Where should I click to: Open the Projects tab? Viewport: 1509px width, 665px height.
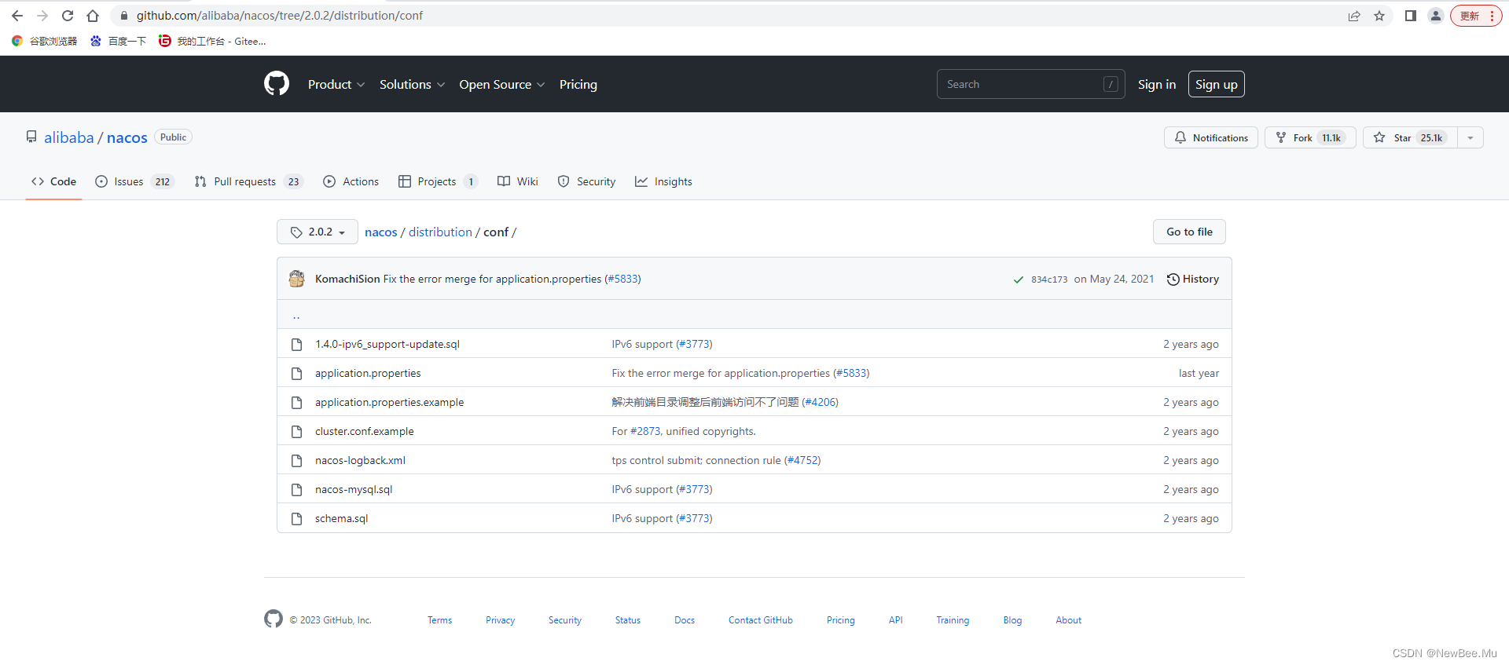coord(438,181)
